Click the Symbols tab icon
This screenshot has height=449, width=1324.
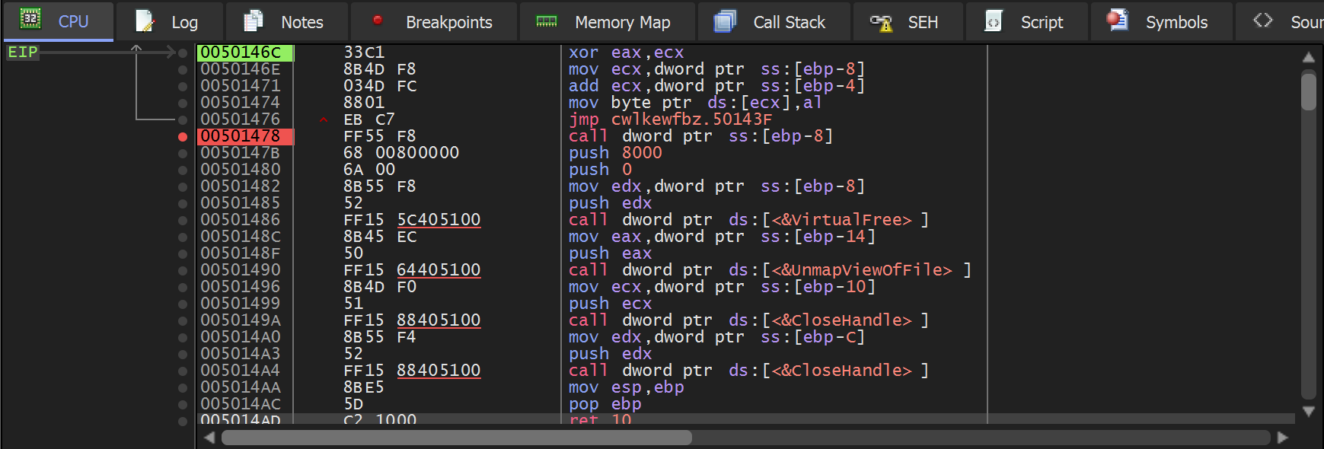pos(1117,21)
